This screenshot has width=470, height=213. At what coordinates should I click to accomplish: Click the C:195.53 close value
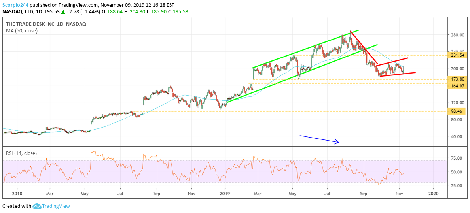point(179,12)
